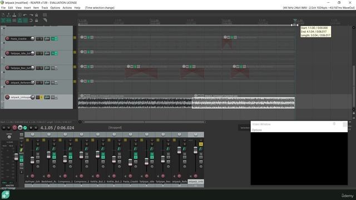Click the Open project toolbar icon

tap(9, 15)
